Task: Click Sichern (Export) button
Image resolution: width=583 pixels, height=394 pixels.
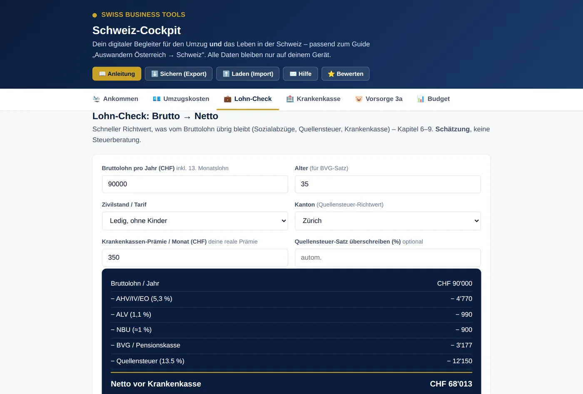Action: point(179,74)
